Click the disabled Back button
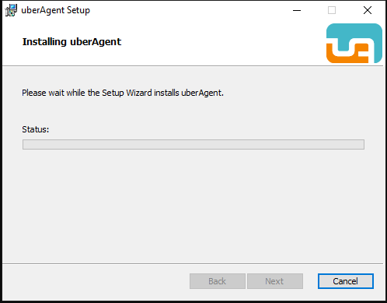Screen dimensions: 387x303 tap(218, 281)
